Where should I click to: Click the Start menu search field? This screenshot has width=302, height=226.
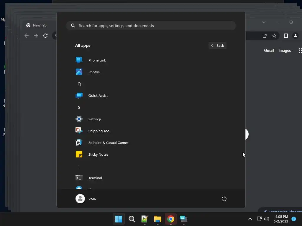coord(151,26)
